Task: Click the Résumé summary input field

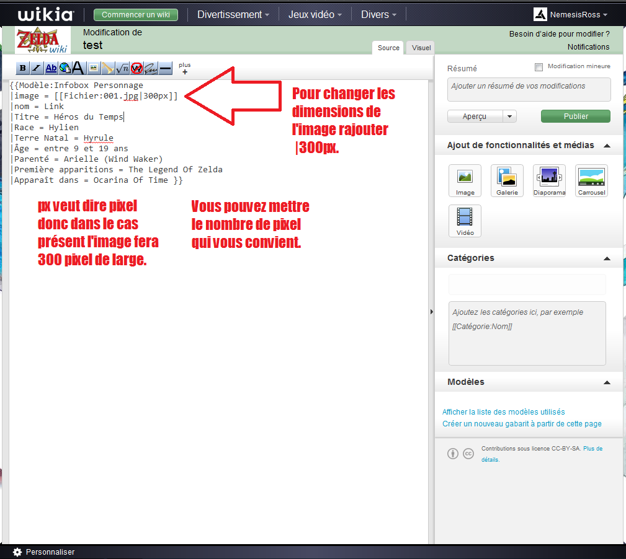Action: (529, 89)
